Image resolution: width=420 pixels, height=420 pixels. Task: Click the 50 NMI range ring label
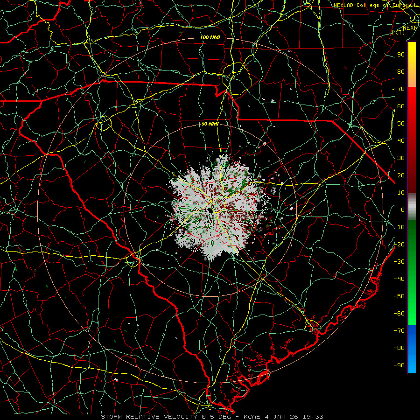[210, 124]
